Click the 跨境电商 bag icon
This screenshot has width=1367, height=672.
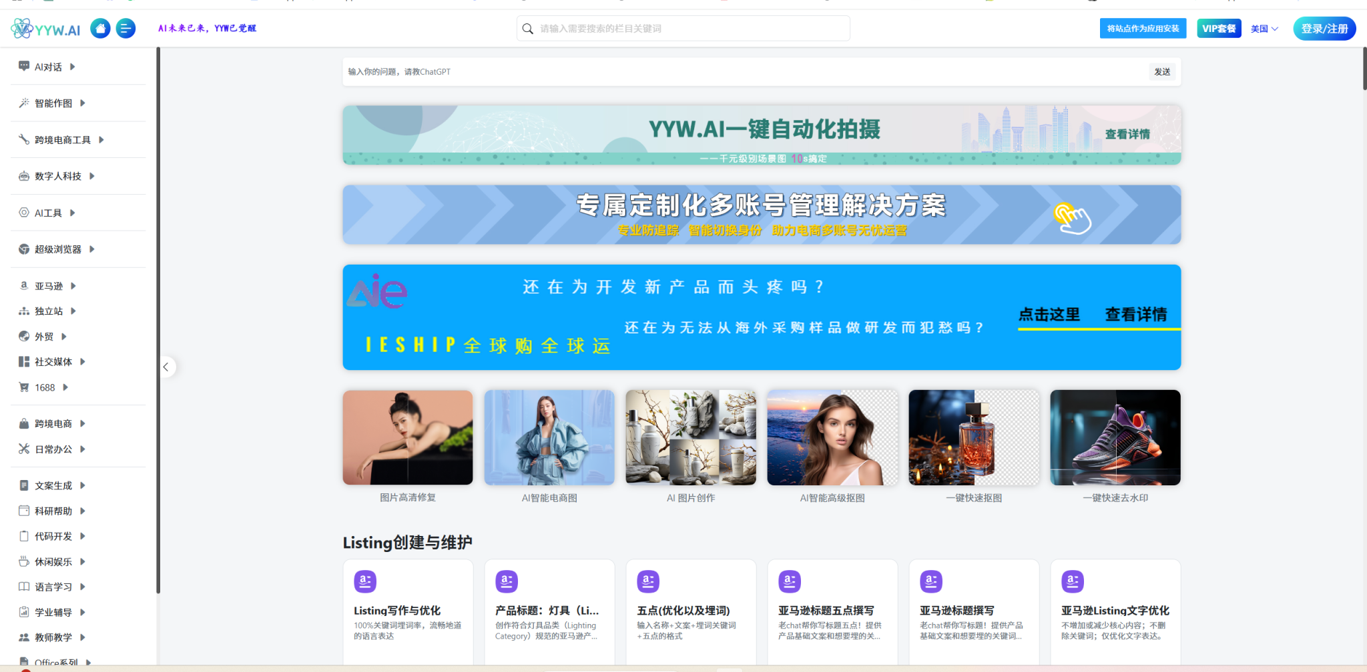[x=24, y=423]
